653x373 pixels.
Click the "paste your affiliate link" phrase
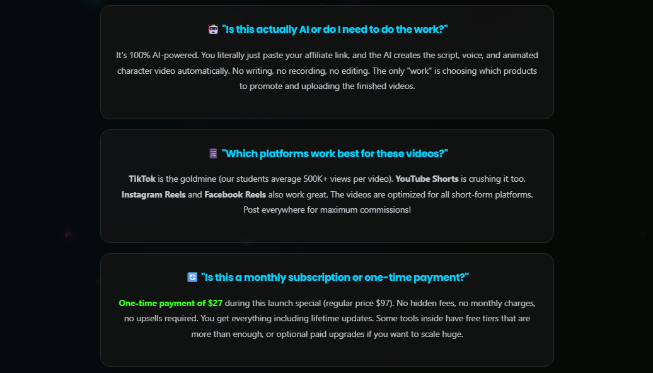tap(306, 56)
